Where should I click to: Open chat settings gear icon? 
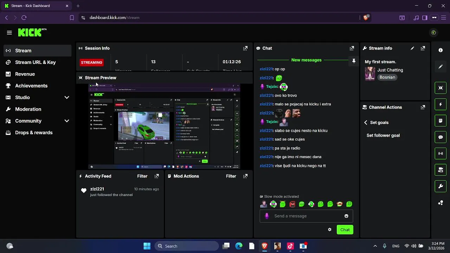point(329,230)
